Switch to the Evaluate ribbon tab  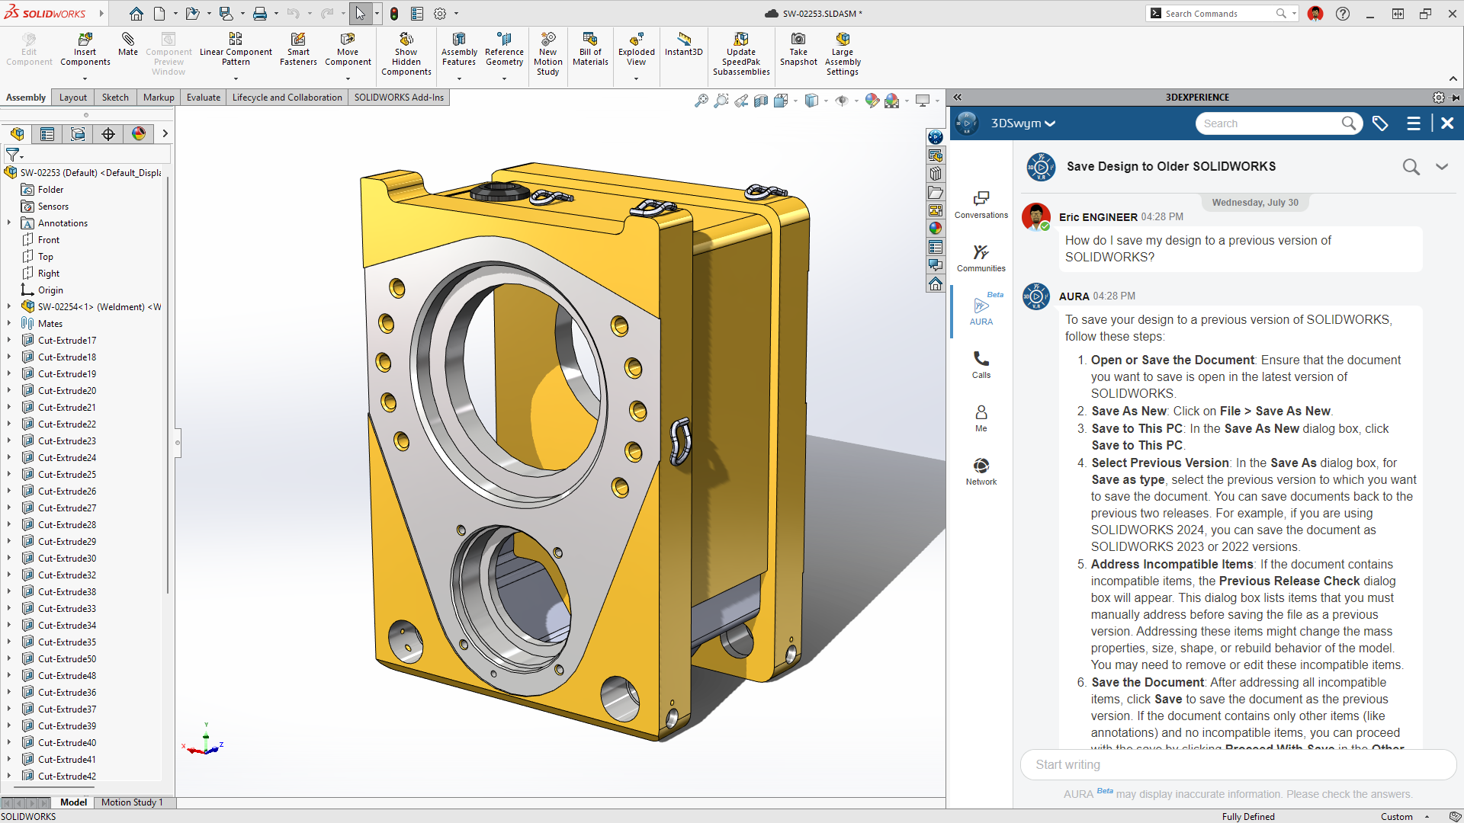click(x=204, y=97)
